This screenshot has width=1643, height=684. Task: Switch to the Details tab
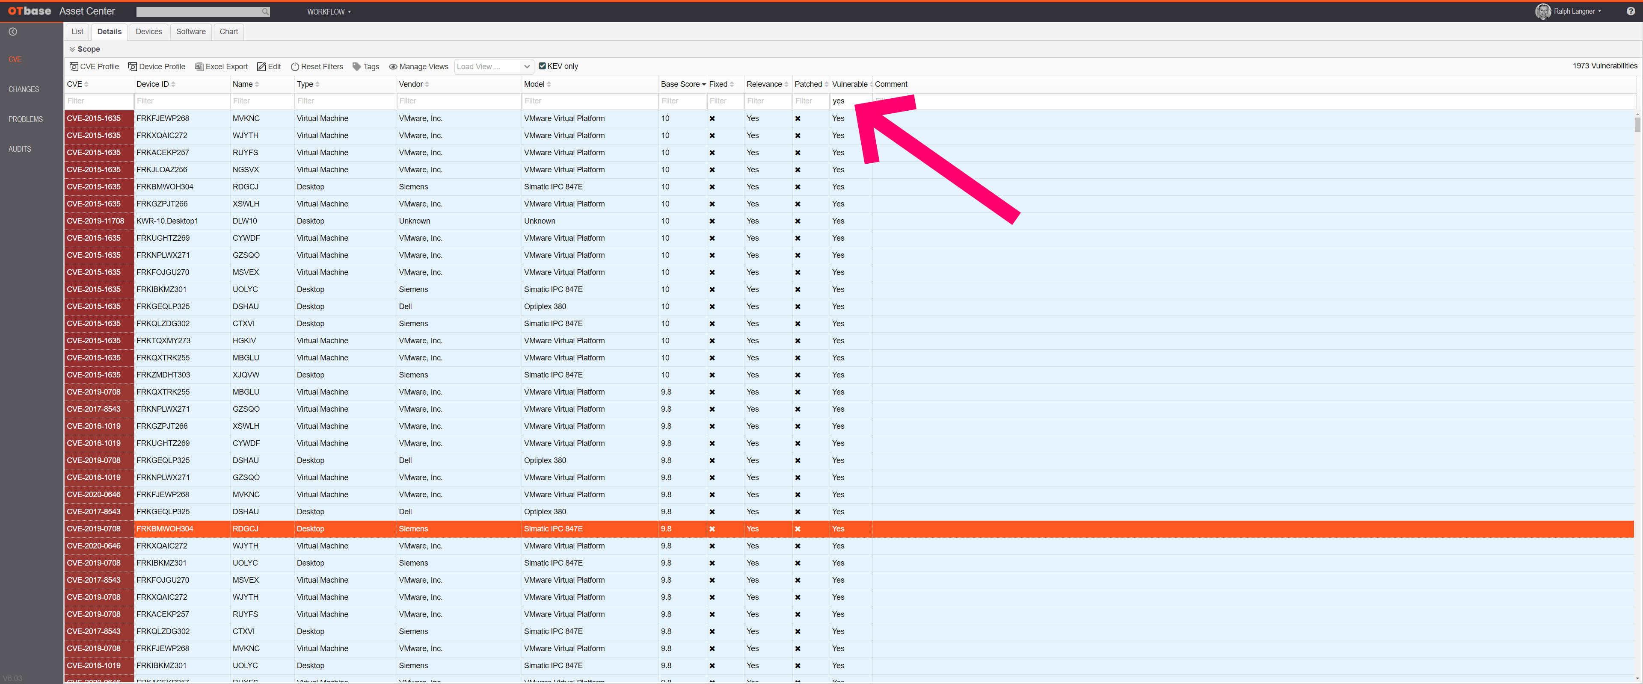pos(109,32)
